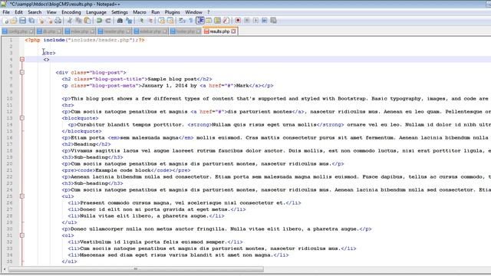Create a new document with New icon
The width and height of the screenshot is (491, 276).
pos(6,21)
